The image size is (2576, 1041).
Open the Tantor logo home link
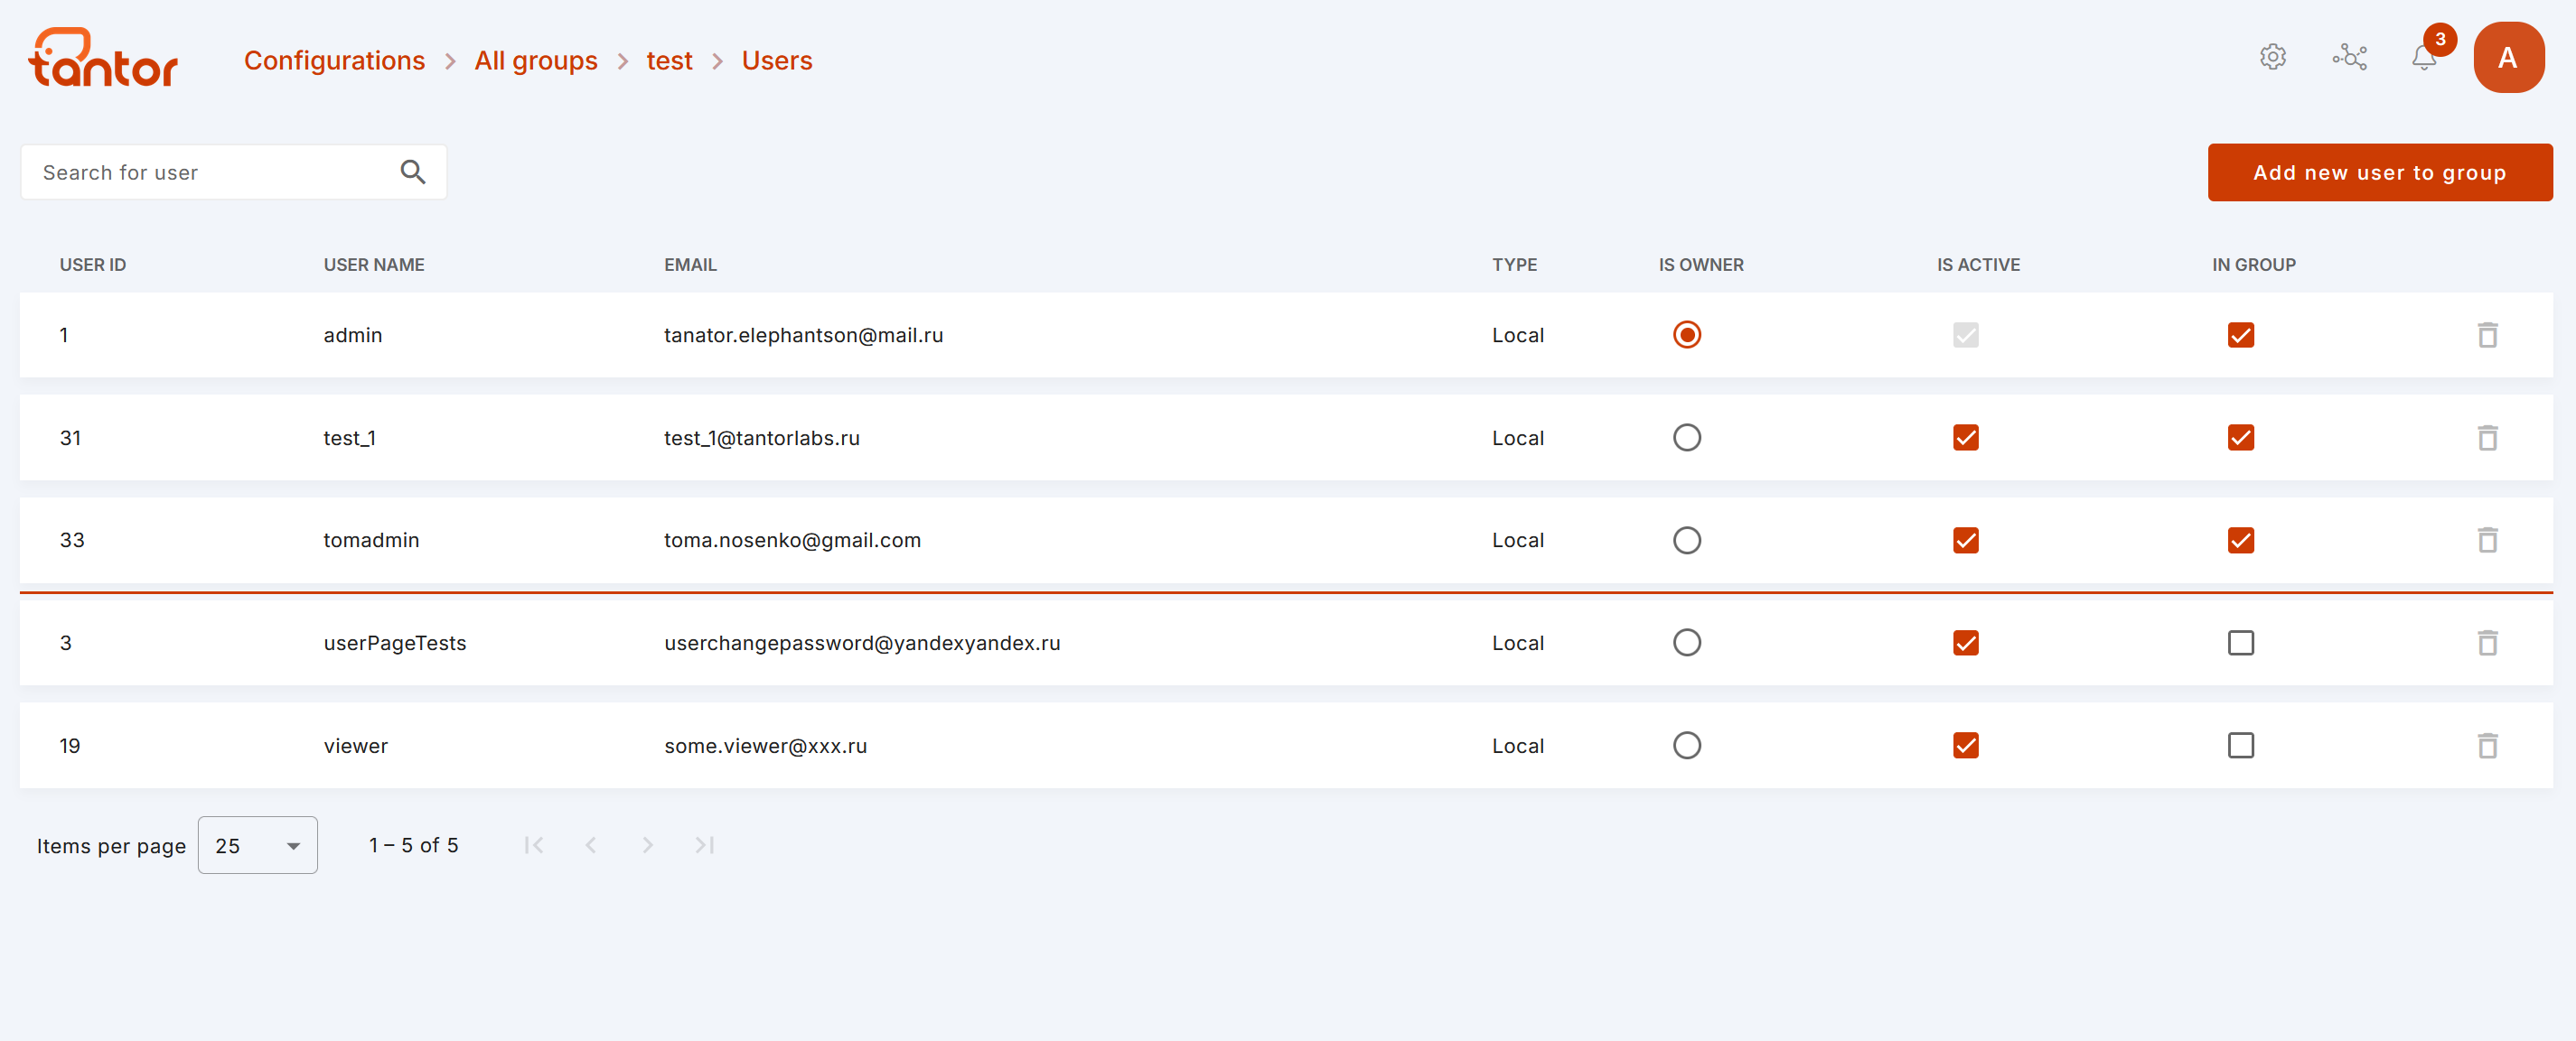click(x=103, y=58)
